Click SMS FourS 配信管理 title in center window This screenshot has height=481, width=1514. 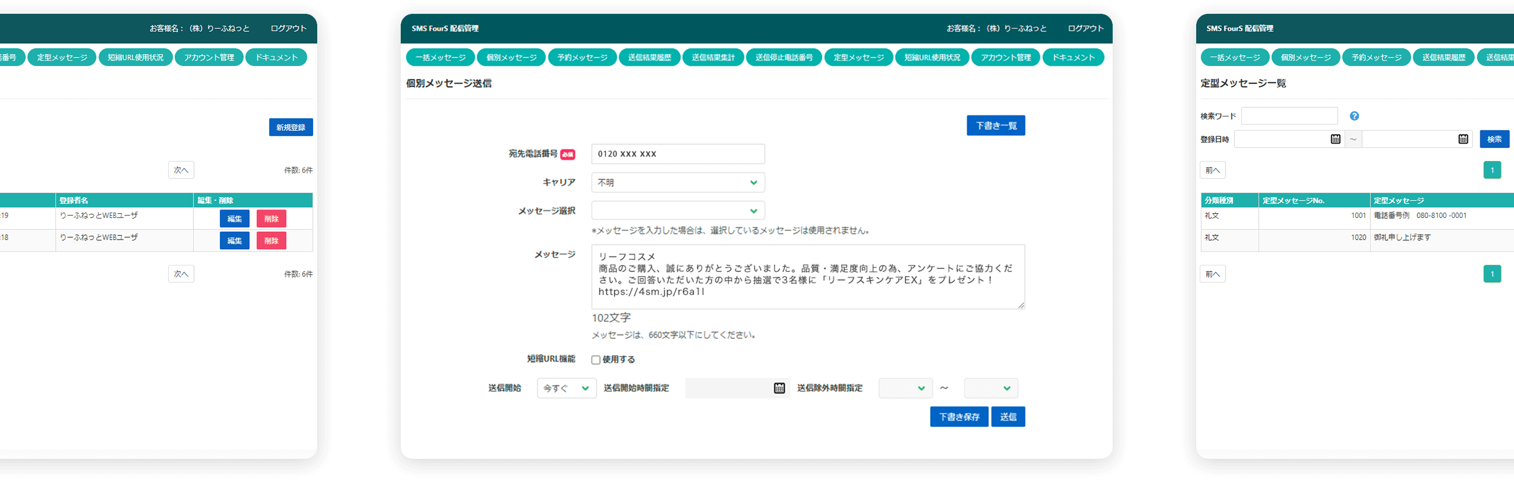click(x=445, y=28)
